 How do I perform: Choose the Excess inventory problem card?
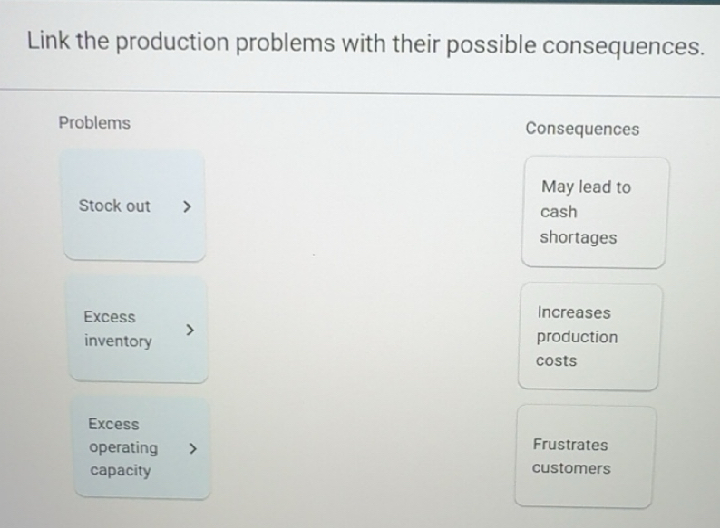point(136,330)
